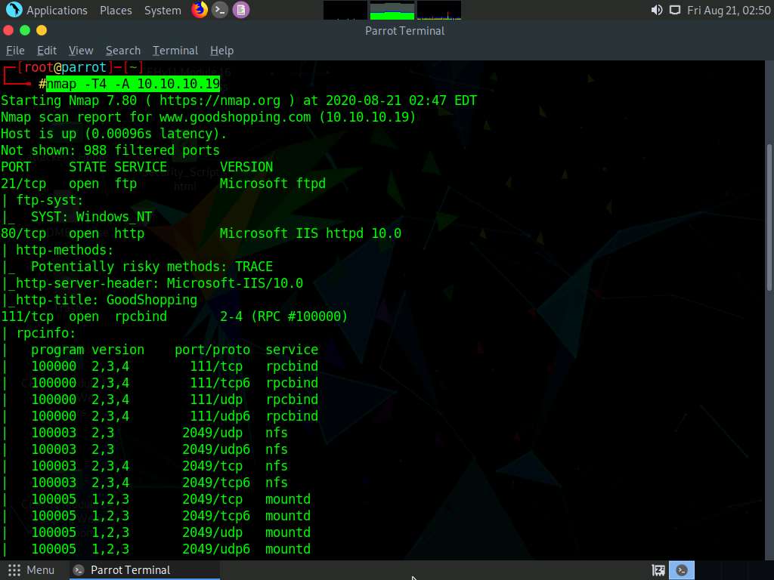This screenshot has width=774, height=580.
Task: Click the VERSION column header
Action: pyautogui.click(x=246, y=167)
